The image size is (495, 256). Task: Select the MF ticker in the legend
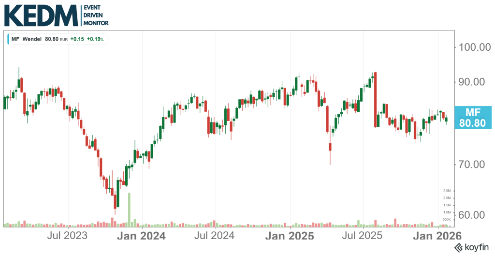15,39
